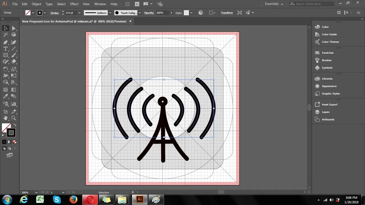
Task: Select the Zoom tool
Action: (x=14, y=118)
